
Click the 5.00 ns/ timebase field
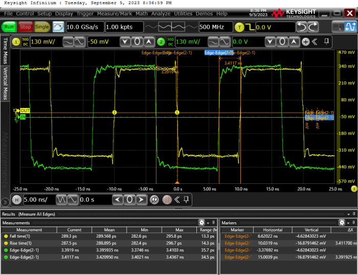tap(38, 199)
